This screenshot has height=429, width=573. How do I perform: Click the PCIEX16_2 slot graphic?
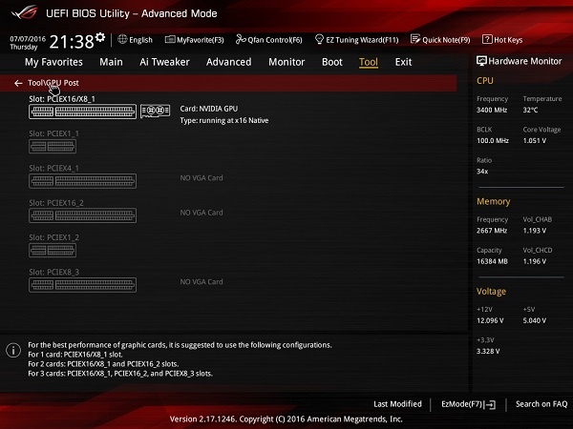[82, 215]
